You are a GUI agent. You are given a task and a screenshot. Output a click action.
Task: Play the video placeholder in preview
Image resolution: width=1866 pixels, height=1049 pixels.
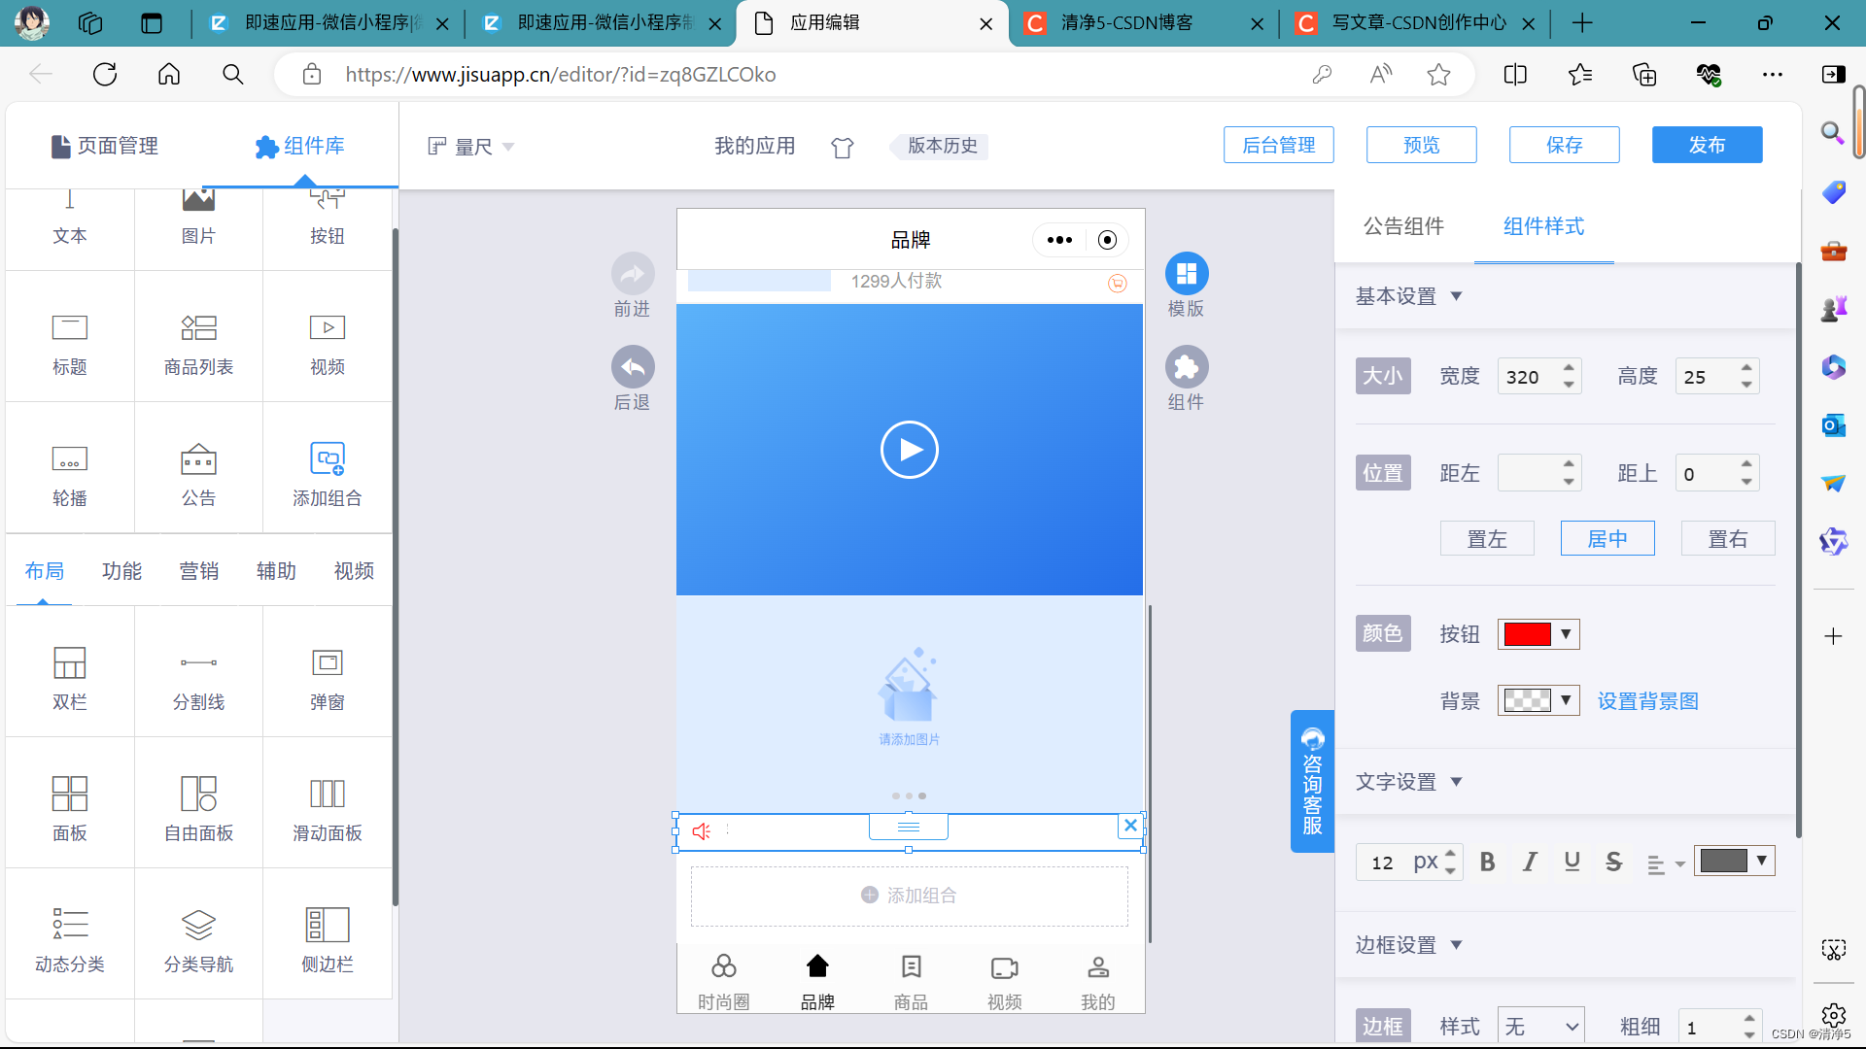909,450
